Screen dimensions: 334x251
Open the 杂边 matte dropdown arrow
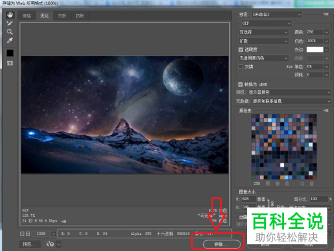click(x=327, y=50)
